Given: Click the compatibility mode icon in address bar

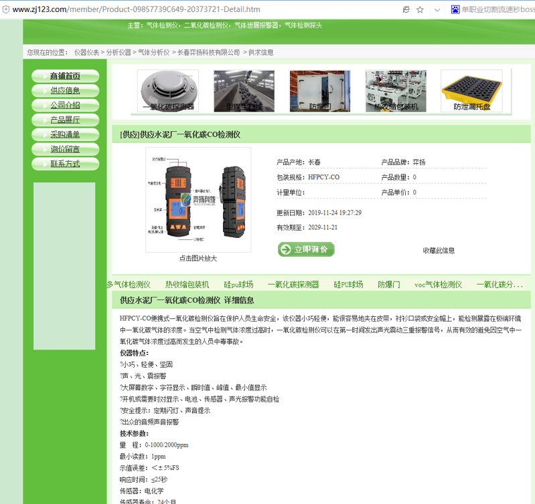Looking at the screenshot, I should [406, 9].
